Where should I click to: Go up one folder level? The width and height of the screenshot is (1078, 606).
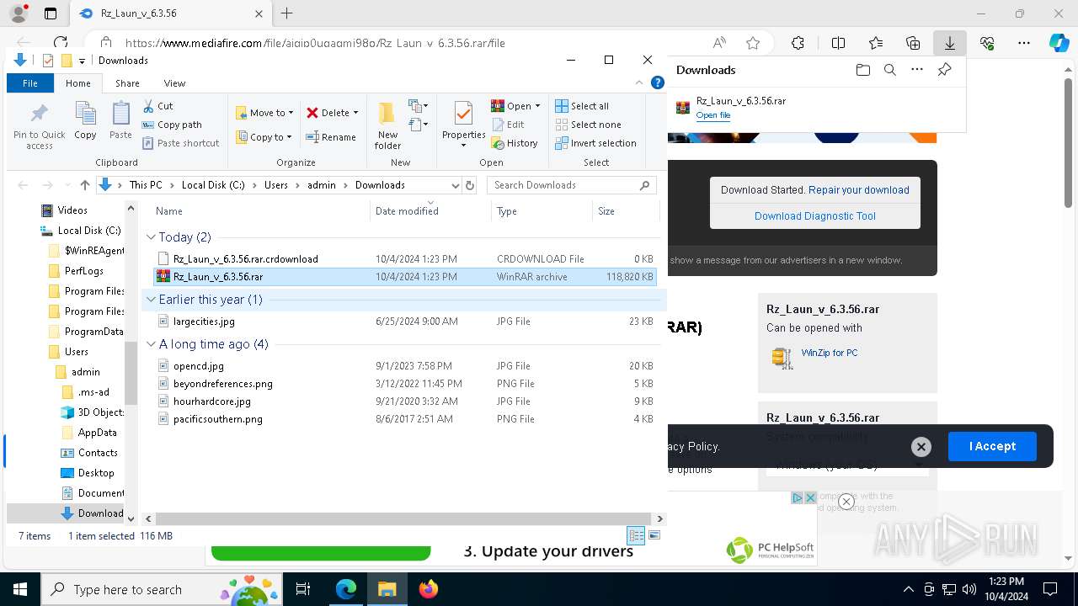pyautogui.click(x=84, y=185)
